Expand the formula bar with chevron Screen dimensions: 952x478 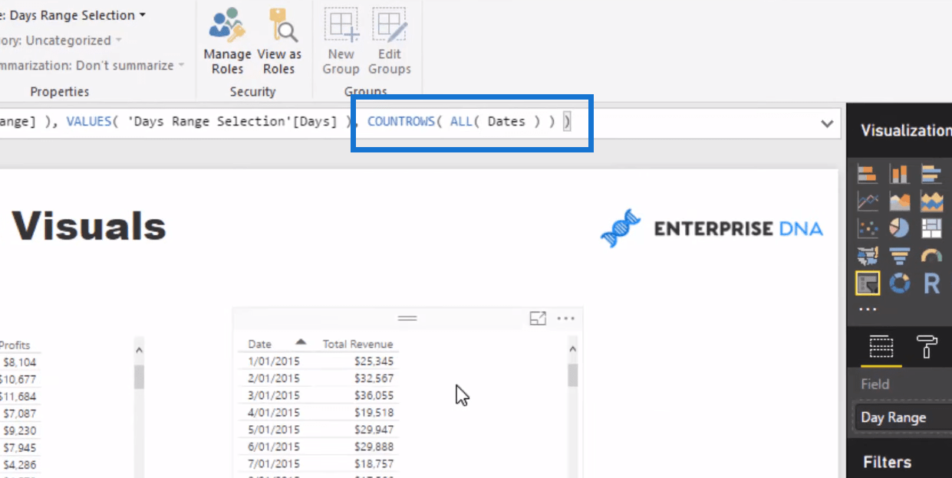827,123
